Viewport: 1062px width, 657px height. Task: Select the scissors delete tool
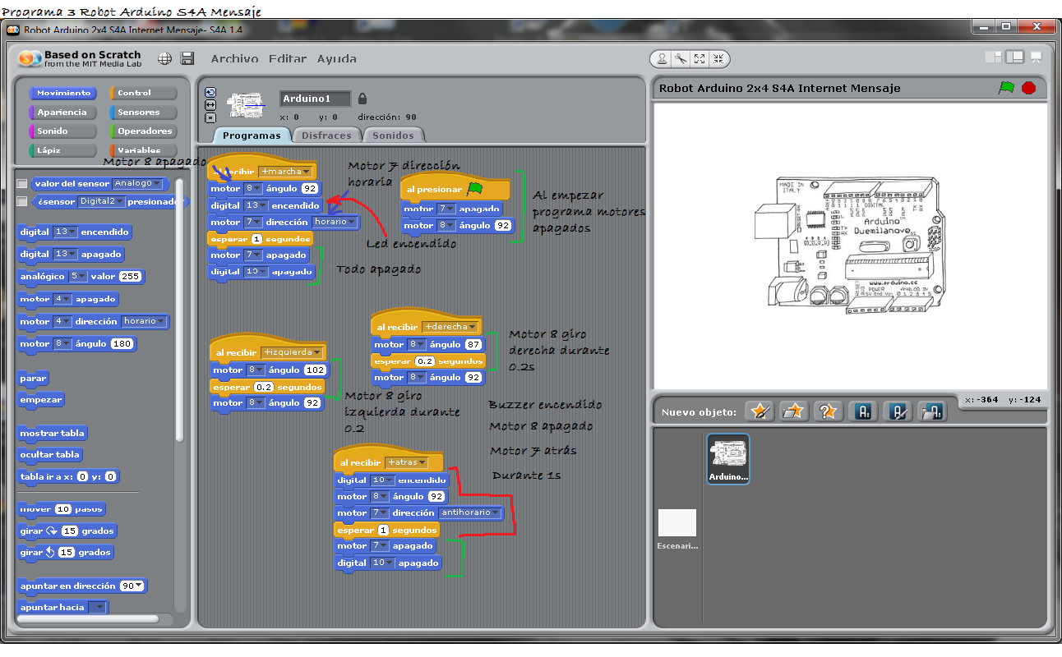click(x=681, y=59)
